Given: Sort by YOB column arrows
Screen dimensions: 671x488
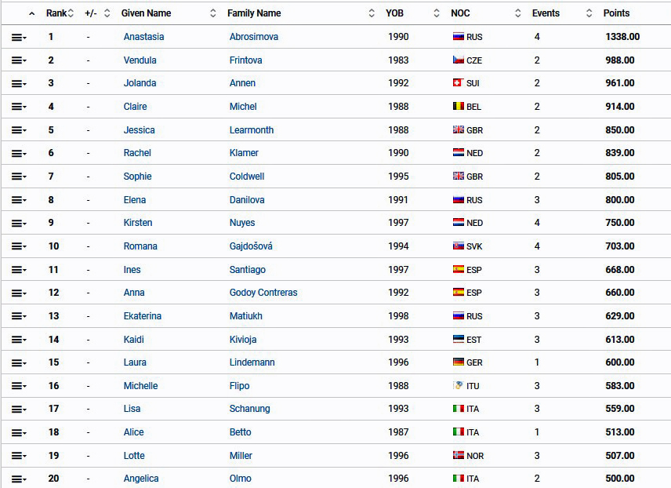Looking at the screenshot, I should pos(437,13).
